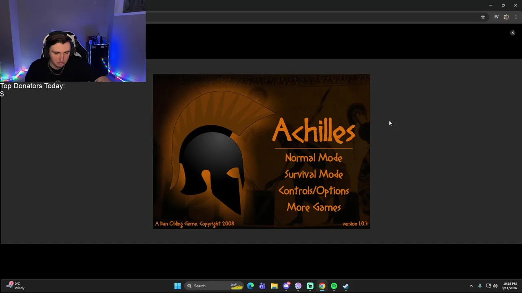Open network settings tray icon
Image resolution: width=522 pixels, height=293 pixels.
click(488, 286)
